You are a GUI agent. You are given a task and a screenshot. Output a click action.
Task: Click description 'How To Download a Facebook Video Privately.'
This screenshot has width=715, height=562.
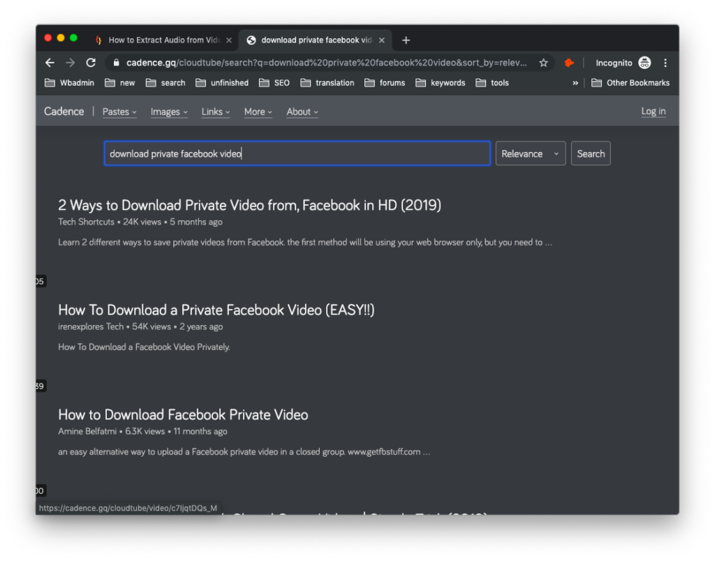(144, 347)
